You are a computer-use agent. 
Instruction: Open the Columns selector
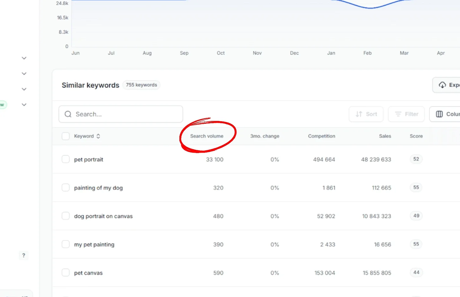pyautogui.click(x=445, y=114)
